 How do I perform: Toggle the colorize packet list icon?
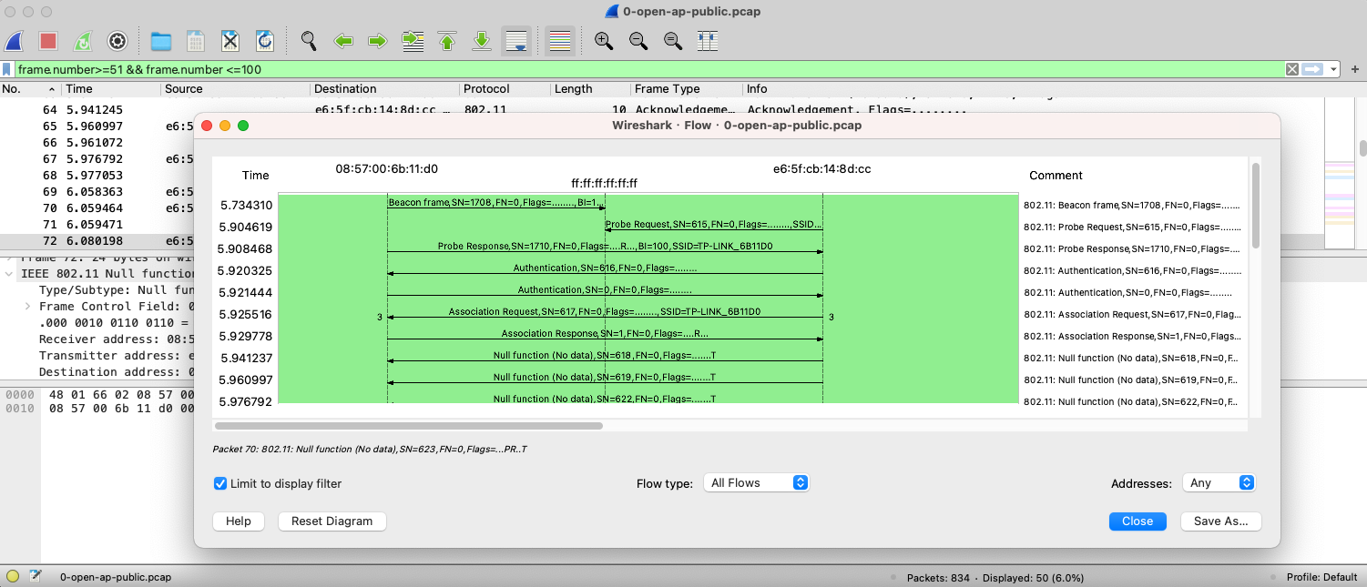tap(560, 41)
